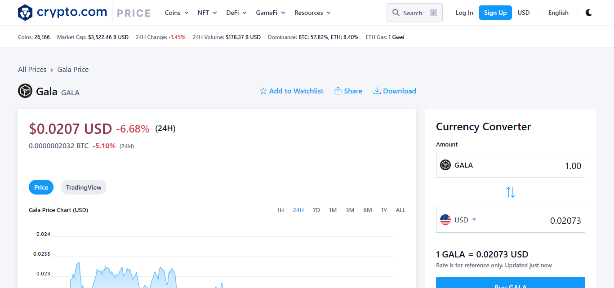Viewport: 614px width, 288px height.
Task: Click the slash shortcut badge in search
Action: coord(433,13)
